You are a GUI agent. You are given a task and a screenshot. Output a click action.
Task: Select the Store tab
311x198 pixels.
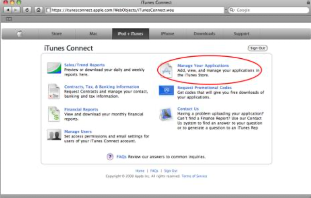56,34
